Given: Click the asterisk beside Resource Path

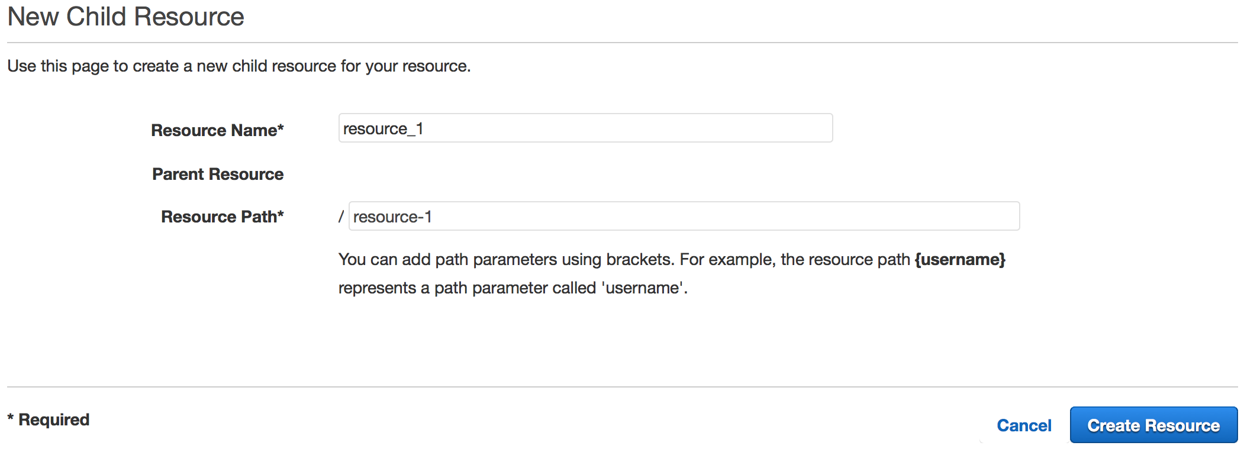Looking at the screenshot, I should (x=281, y=214).
